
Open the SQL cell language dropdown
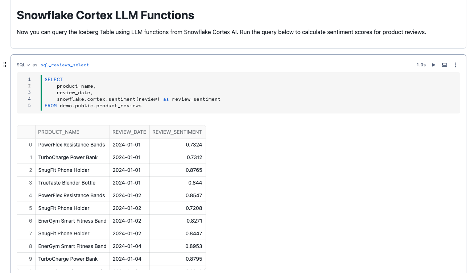(x=23, y=65)
